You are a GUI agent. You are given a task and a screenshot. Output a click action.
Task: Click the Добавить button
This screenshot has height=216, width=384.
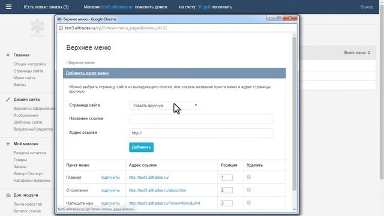(x=142, y=147)
